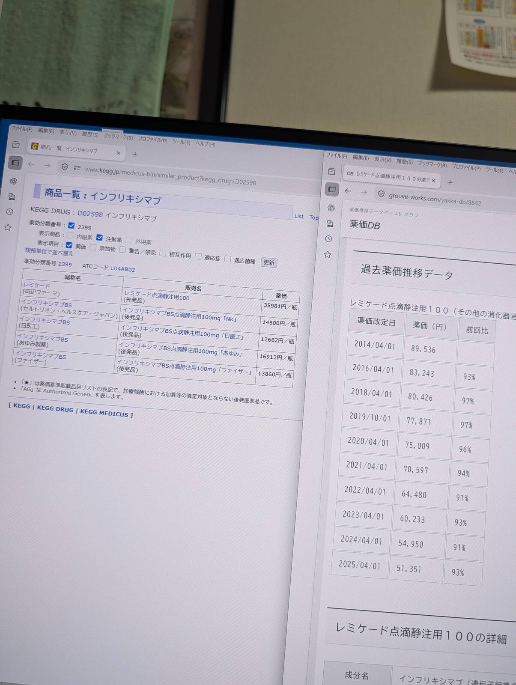Open new tab plus in 薬価DB window
Viewport: 516px width, 685px height.
pos(450,182)
